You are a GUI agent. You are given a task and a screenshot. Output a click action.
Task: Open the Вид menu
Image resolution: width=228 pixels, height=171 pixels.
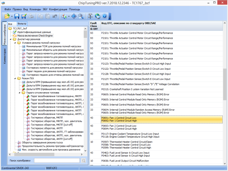pos(26,9)
